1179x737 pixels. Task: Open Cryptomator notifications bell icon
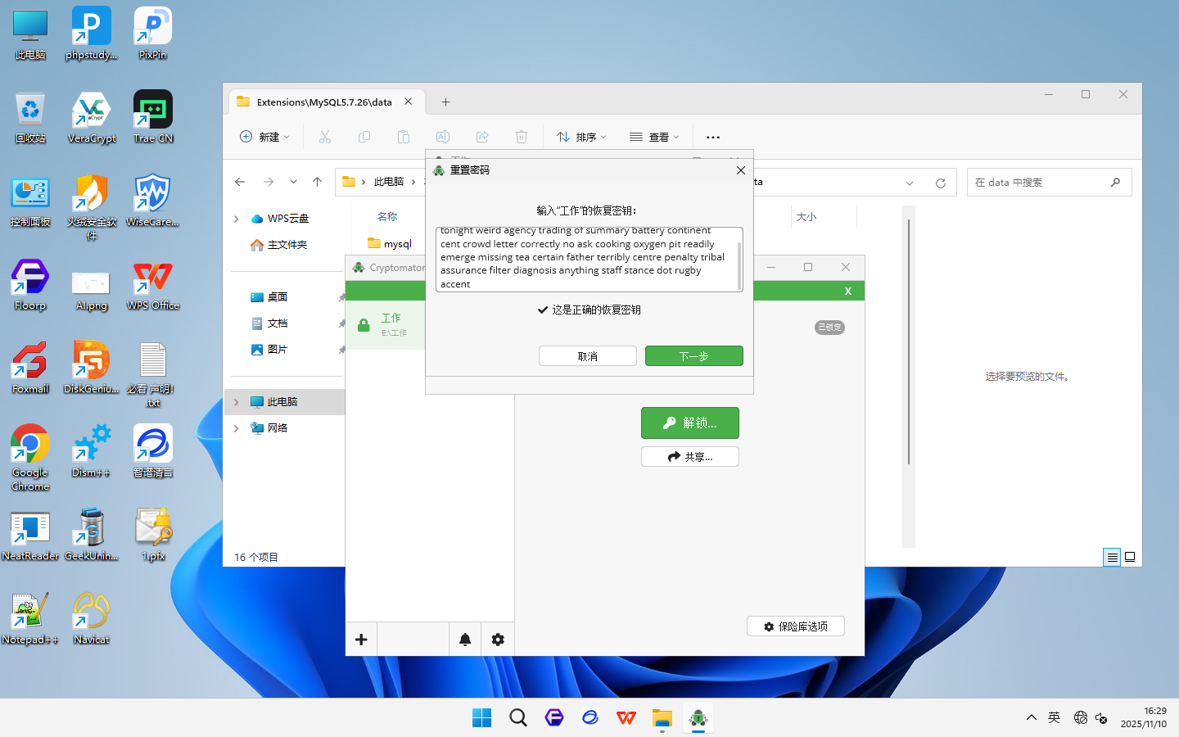click(465, 640)
